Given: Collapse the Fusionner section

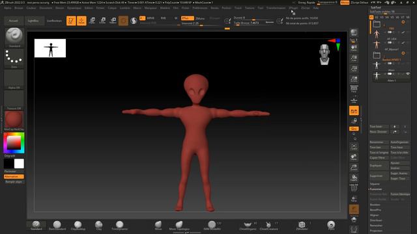Looking at the screenshot, I should [x=376, y=189].
